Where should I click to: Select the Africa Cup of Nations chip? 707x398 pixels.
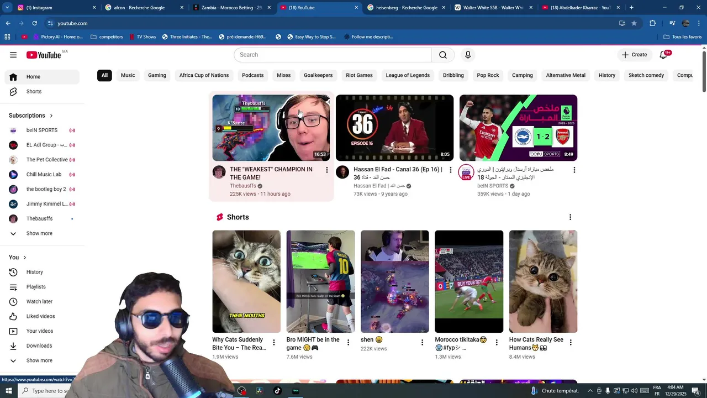204,75
